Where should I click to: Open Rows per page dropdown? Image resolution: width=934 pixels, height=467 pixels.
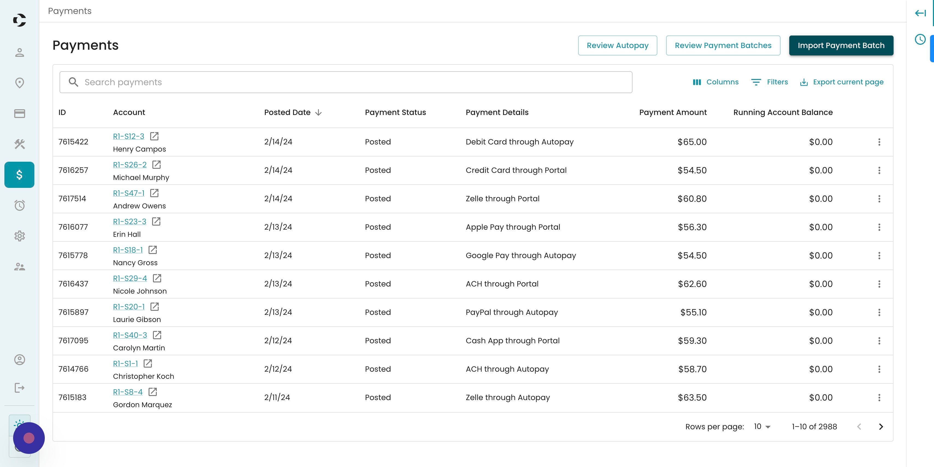(x=762, y=427)
